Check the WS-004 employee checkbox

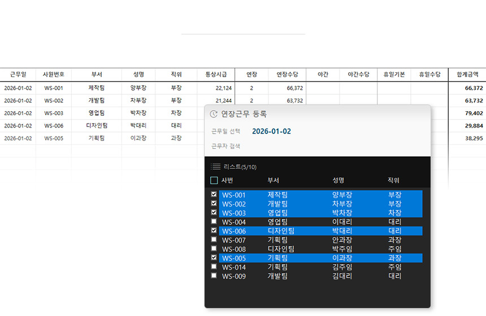click(x=214, y=221)
